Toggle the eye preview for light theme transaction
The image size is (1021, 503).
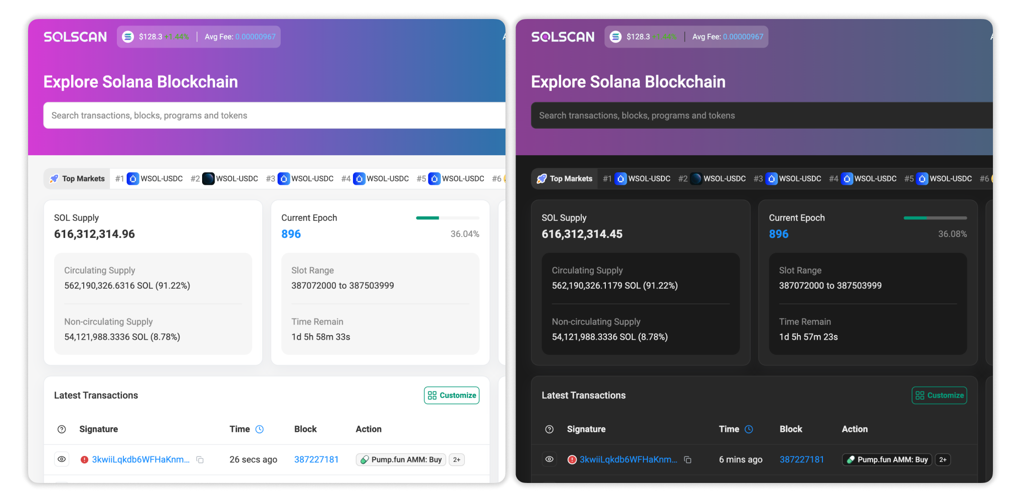tap(62, 459)
